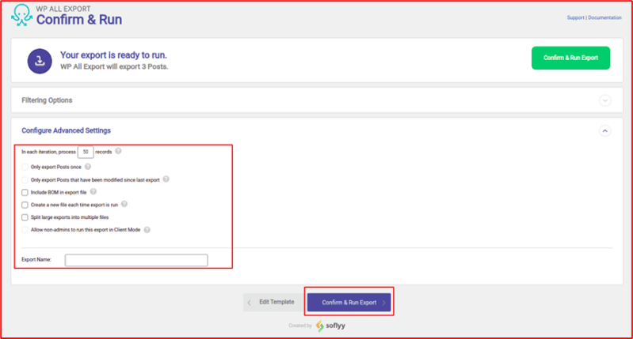Viewport: 633px width, 339px height.
Task: Open the Documentation link
Action: point(604,17)
